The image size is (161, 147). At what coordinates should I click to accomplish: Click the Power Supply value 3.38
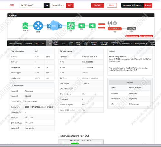pyautogui.click(x=37, y=73)
